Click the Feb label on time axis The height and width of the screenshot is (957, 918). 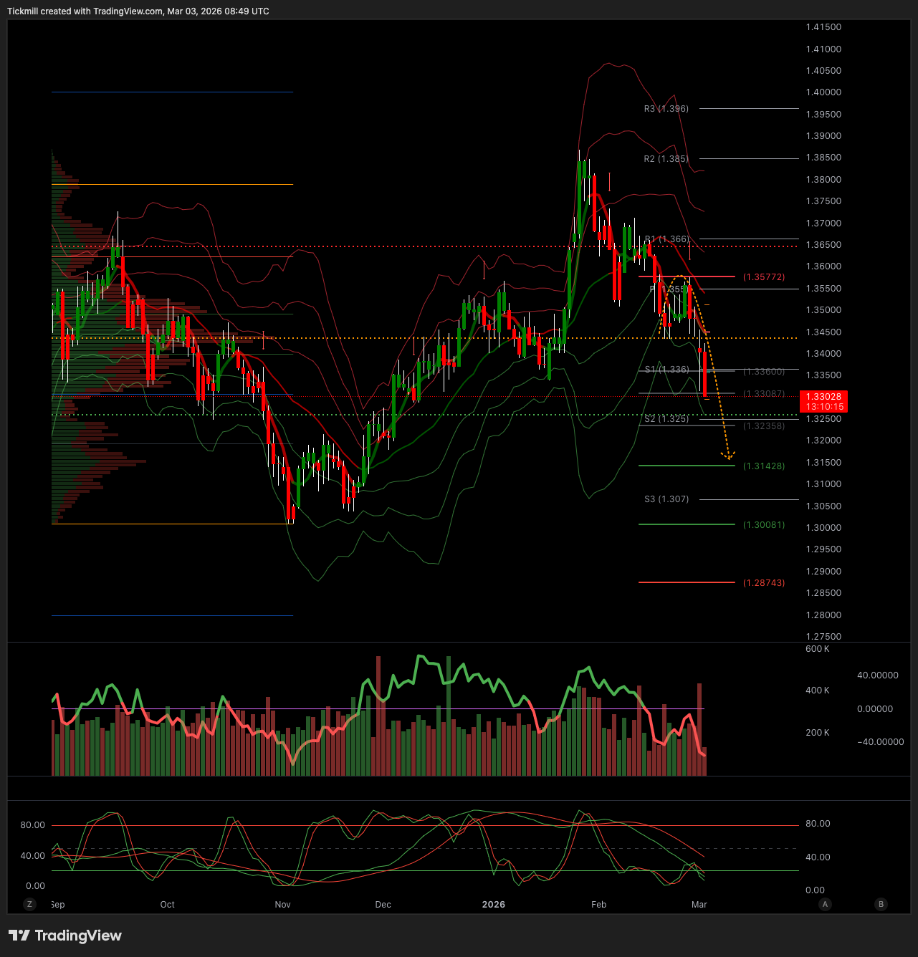click(598, 905)
